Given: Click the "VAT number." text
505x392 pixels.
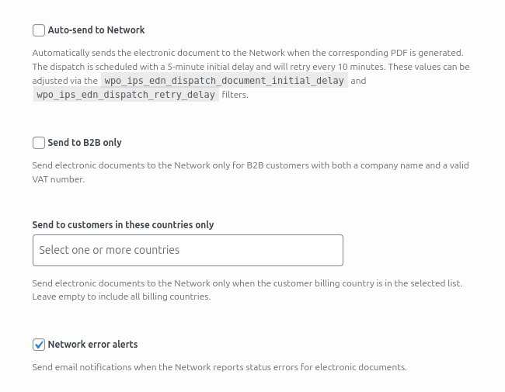Looking at the screenshot, I should coord(58,179).
